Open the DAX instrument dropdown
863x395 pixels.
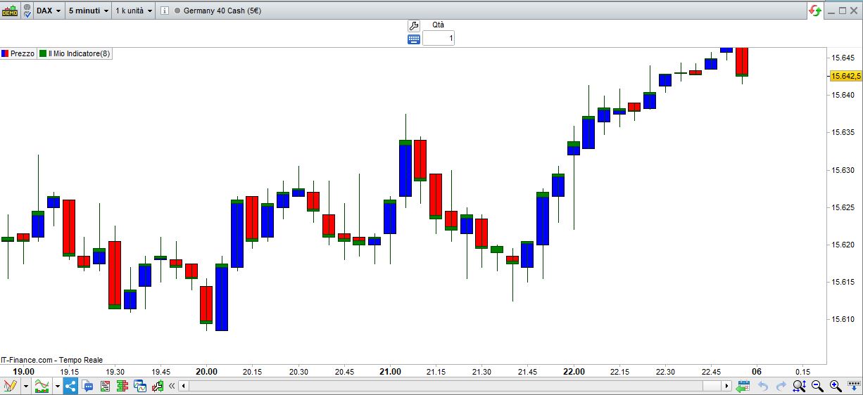click(49, 11)
